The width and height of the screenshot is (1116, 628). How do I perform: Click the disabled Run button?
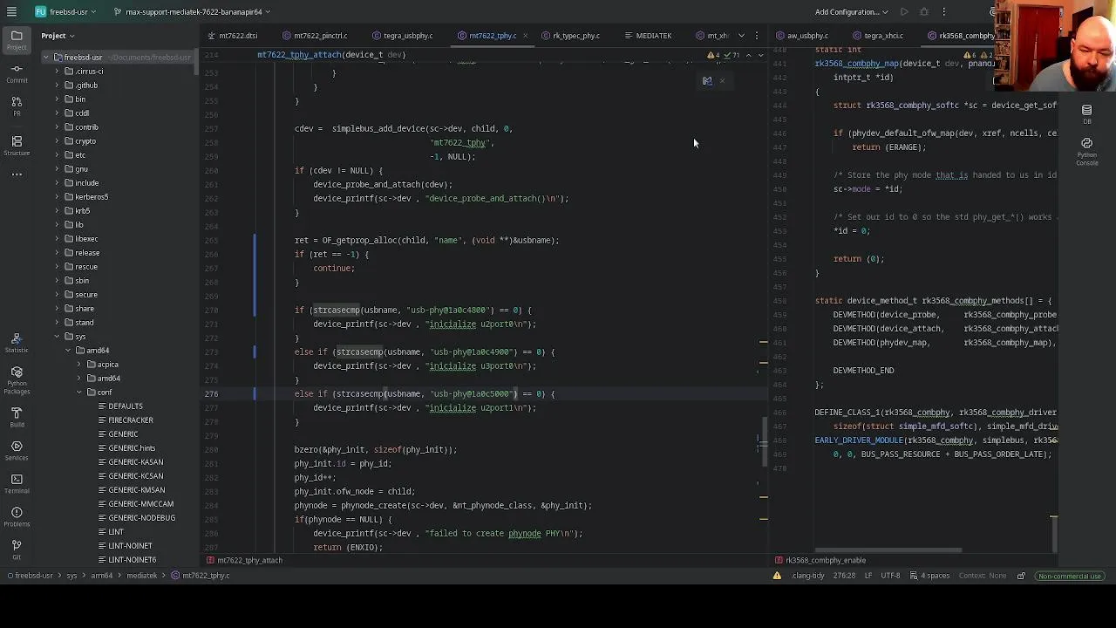pos(904,11)
